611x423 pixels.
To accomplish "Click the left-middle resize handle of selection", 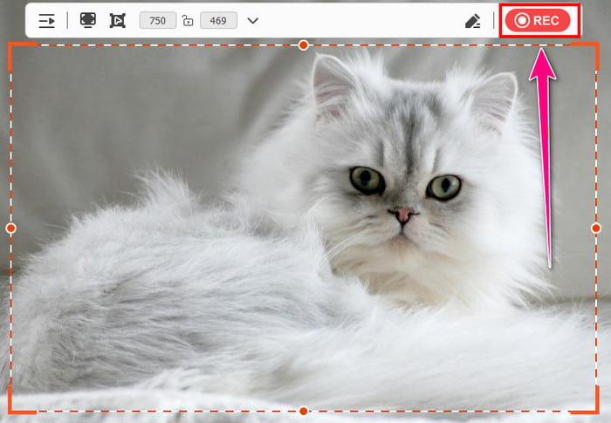I will pos(10,229).
